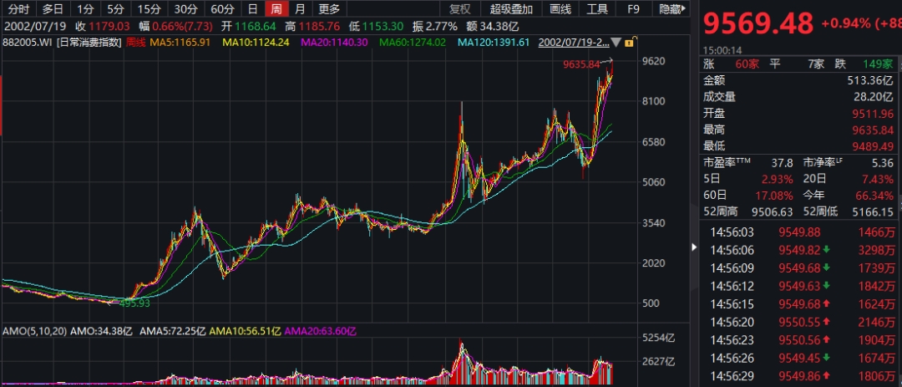Click the 5254亿 volume axis label
This screenshot has height=387, width=902.
click(657, 338)
